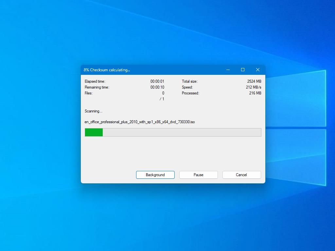Click the Total size value 2524 MB
Screen dimensions: 335x251
254,81
